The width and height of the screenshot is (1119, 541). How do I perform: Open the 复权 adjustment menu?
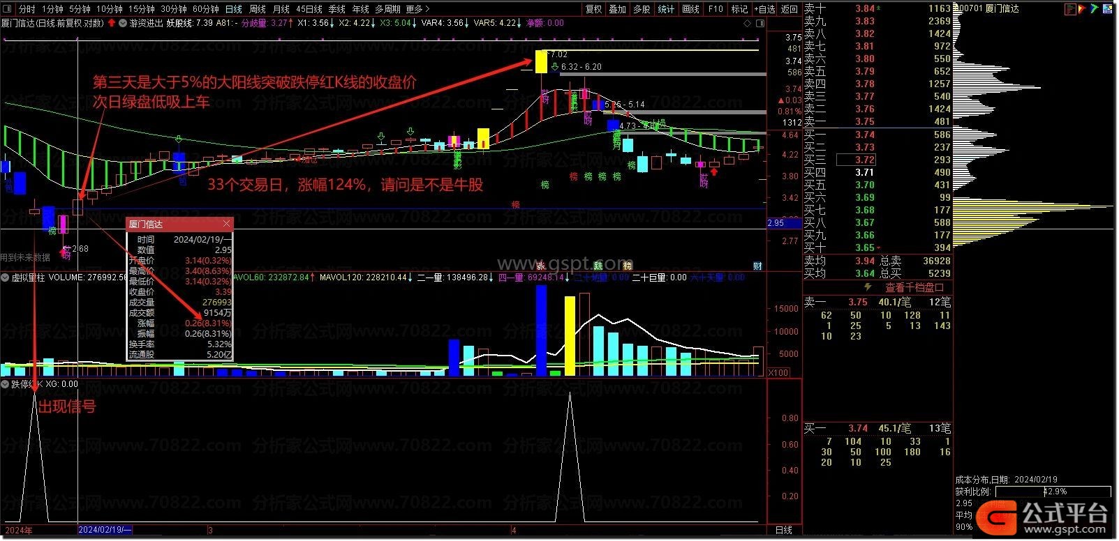pyautogui.click(x=593, y=9)
